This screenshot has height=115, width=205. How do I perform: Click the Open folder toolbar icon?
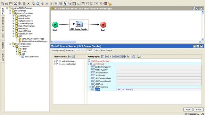click(6, 4)
